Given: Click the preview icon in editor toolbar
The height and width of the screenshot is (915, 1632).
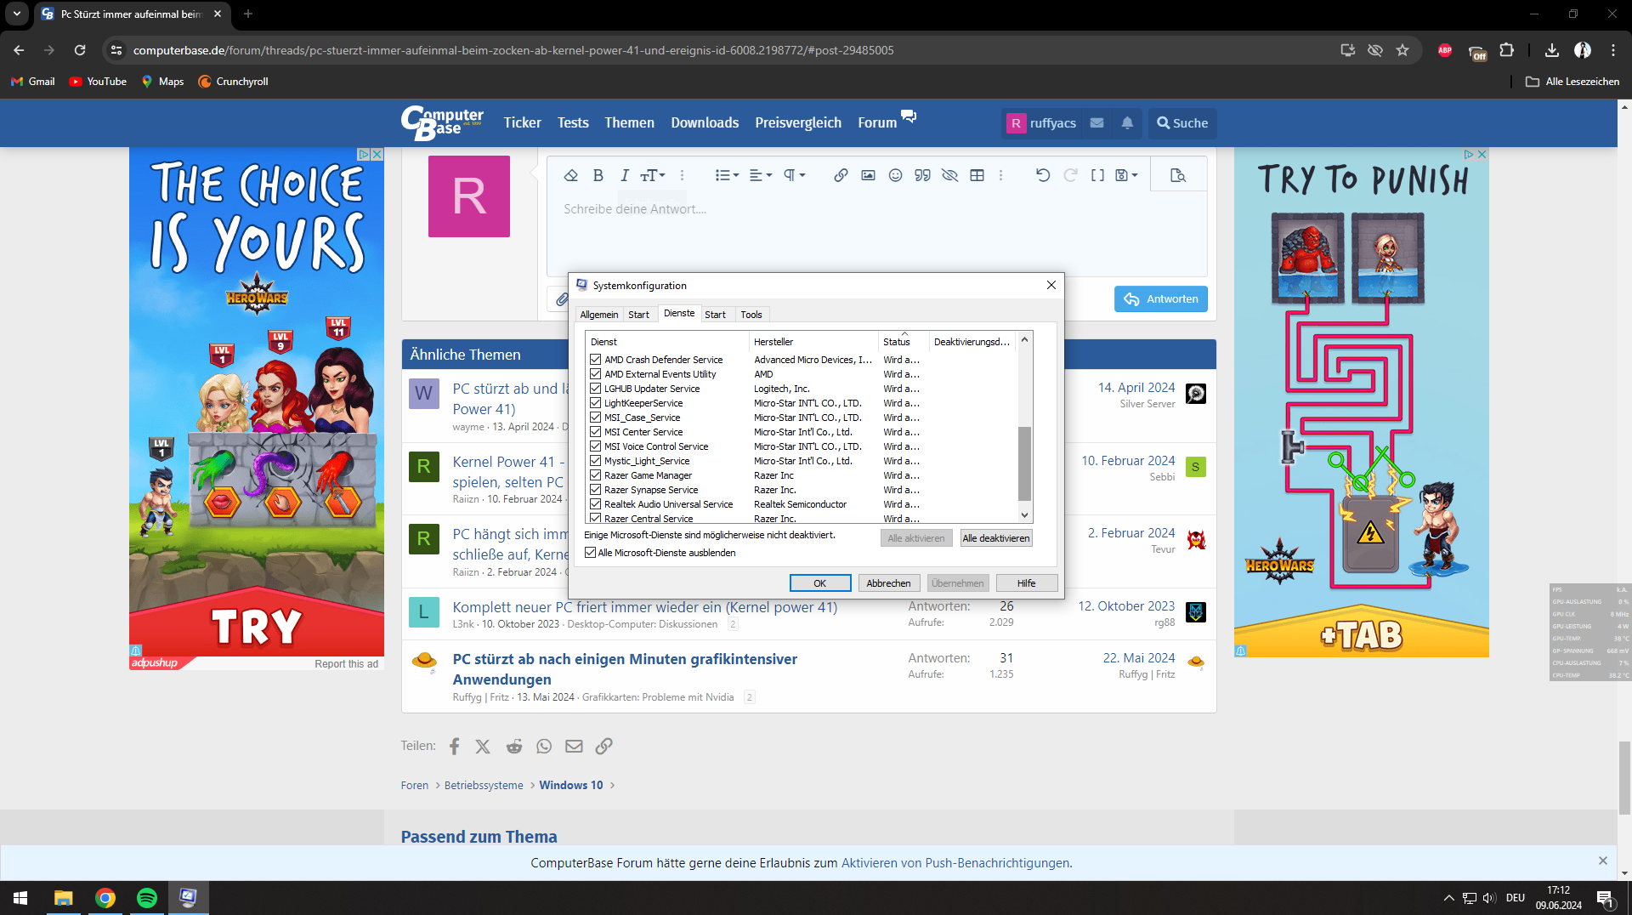Looking at the screenshot, I should 1178,175.
